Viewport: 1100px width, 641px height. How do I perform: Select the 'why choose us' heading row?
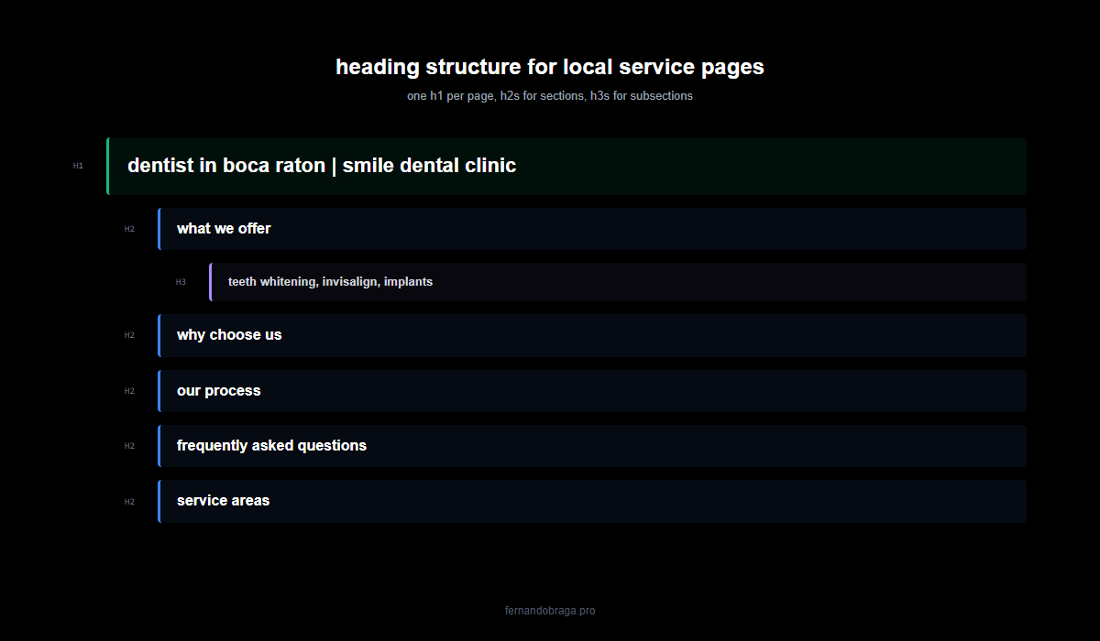point(592,335)
